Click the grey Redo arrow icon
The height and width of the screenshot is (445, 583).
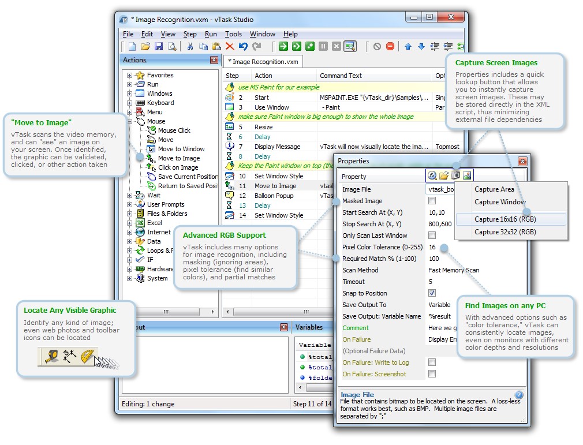pyautogui.click(x=256, y=47)
